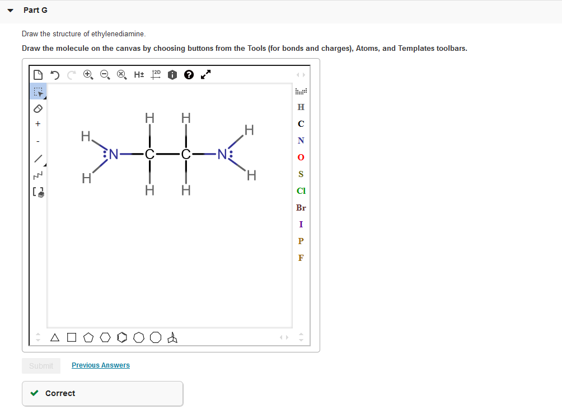Pick the single bond drawing tool
Screen dimensions: 562x410
(38, 157)
